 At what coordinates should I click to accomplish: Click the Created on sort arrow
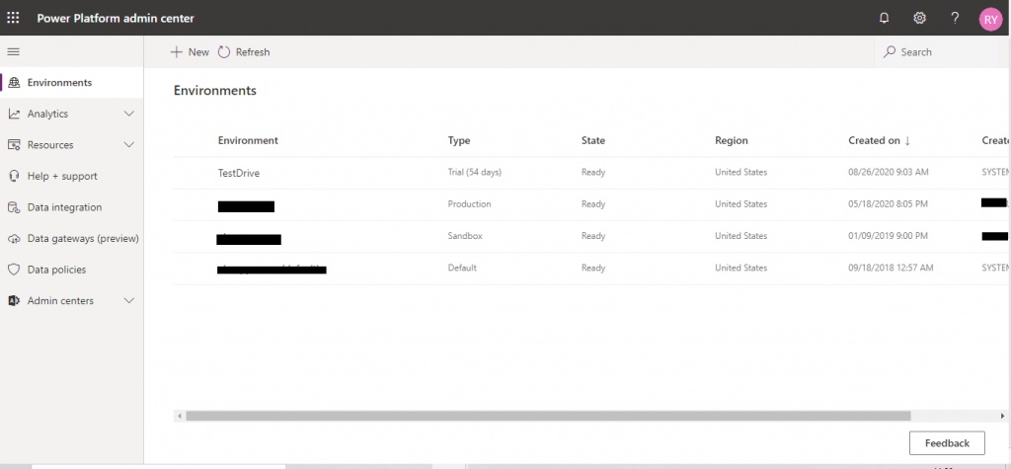click(907, 140)
